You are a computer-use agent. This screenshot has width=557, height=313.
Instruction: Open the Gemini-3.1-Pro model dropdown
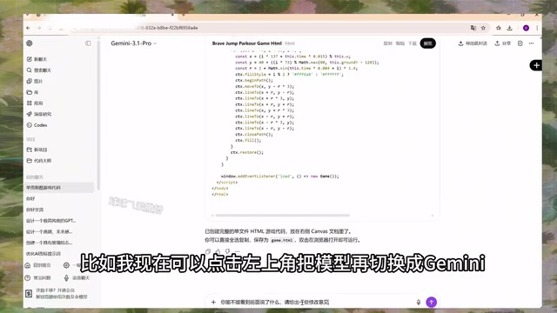[133, 43]
